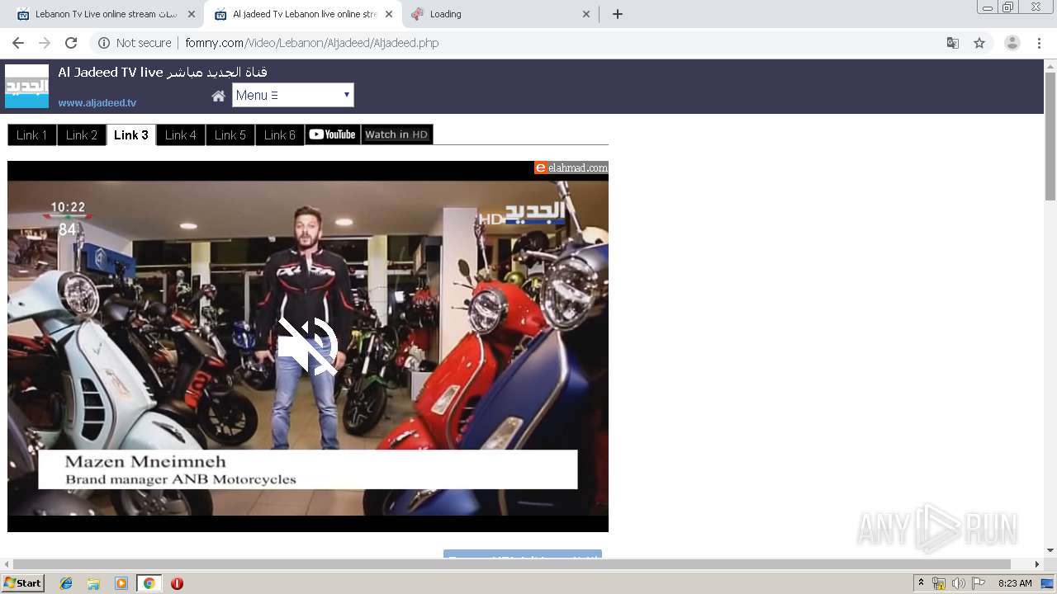Close the Lebanon Tv Live tab

click(x=192, y=14)
